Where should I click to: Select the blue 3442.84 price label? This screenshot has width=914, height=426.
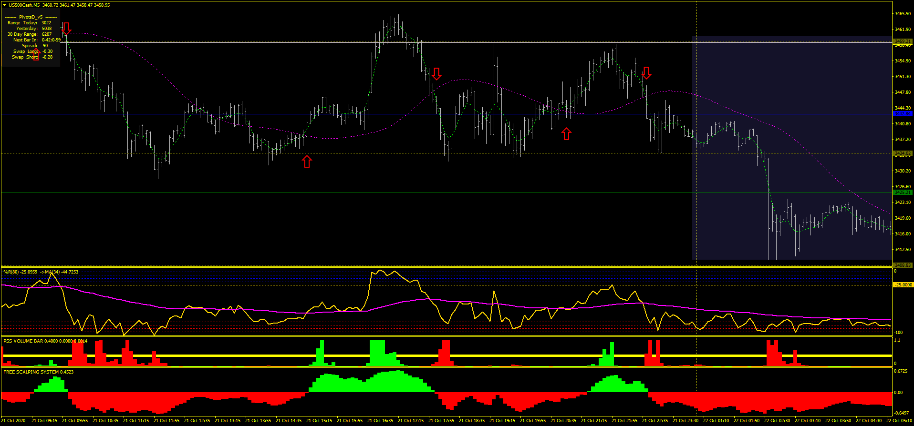(x=902, y=114)
